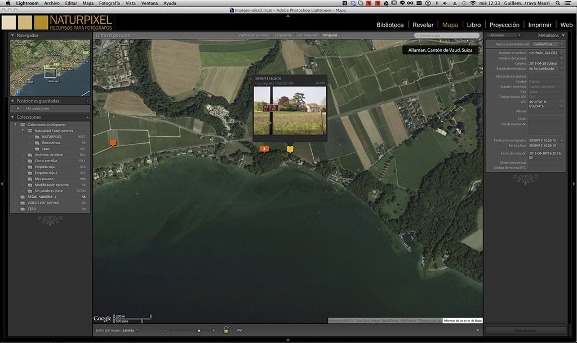The image size is (577, 343).
Task: Switch to the Libro module
Action: coord(473,25)
